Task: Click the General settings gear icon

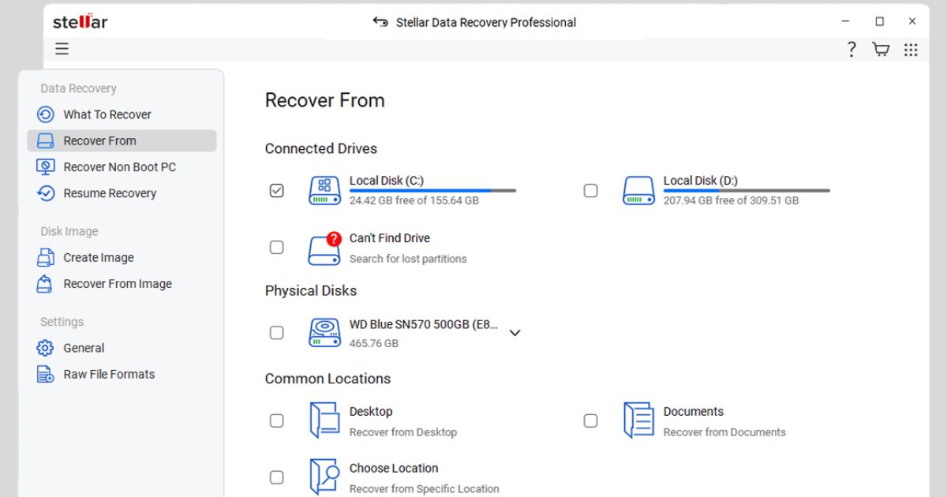Action: point(46,348)
